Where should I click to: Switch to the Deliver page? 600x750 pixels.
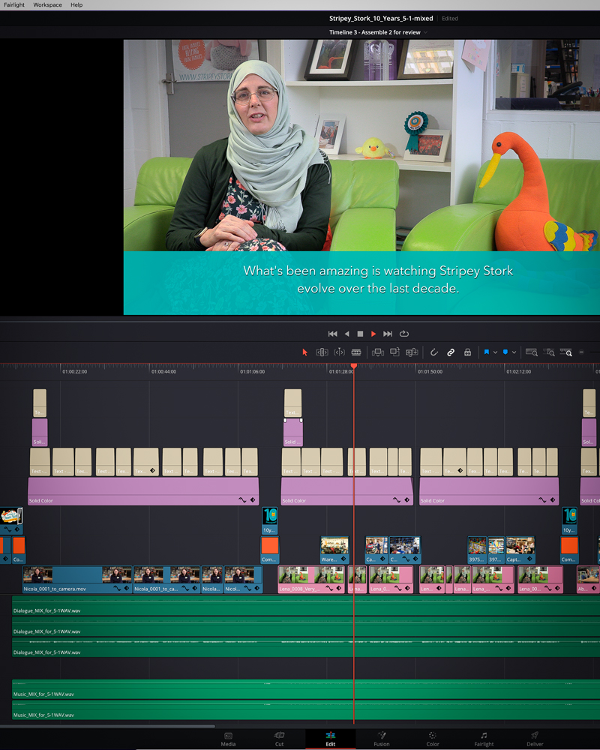click(535, 739)
